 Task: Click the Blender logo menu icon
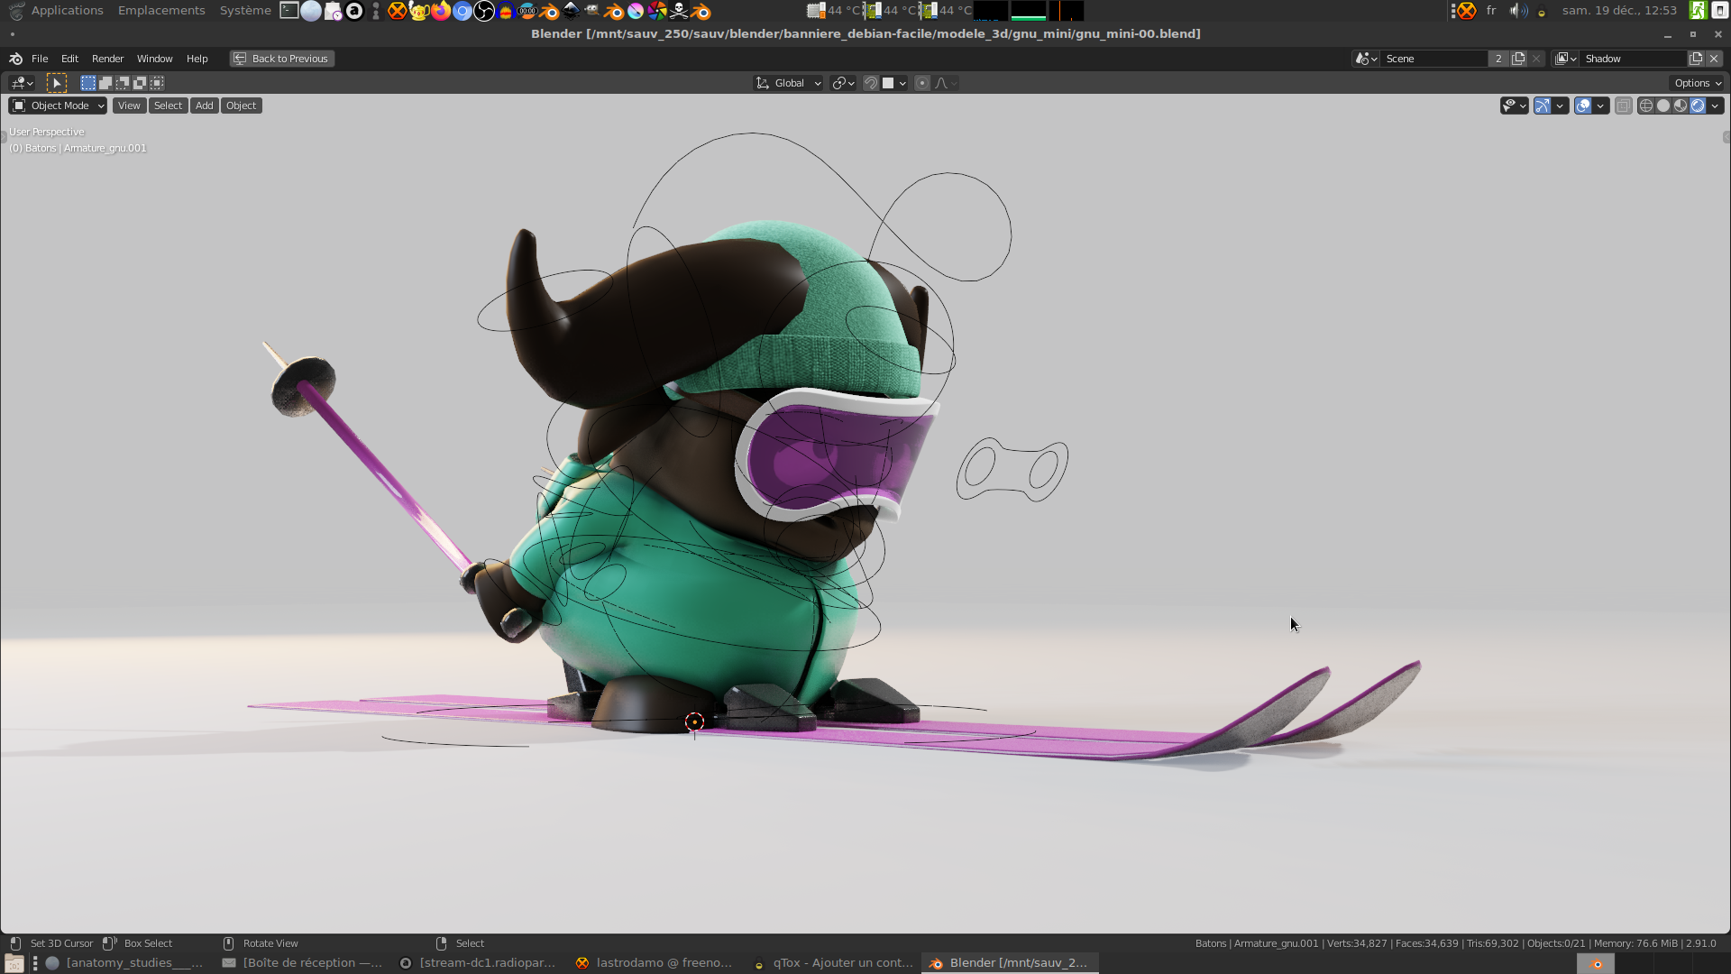tap(15, 59)
